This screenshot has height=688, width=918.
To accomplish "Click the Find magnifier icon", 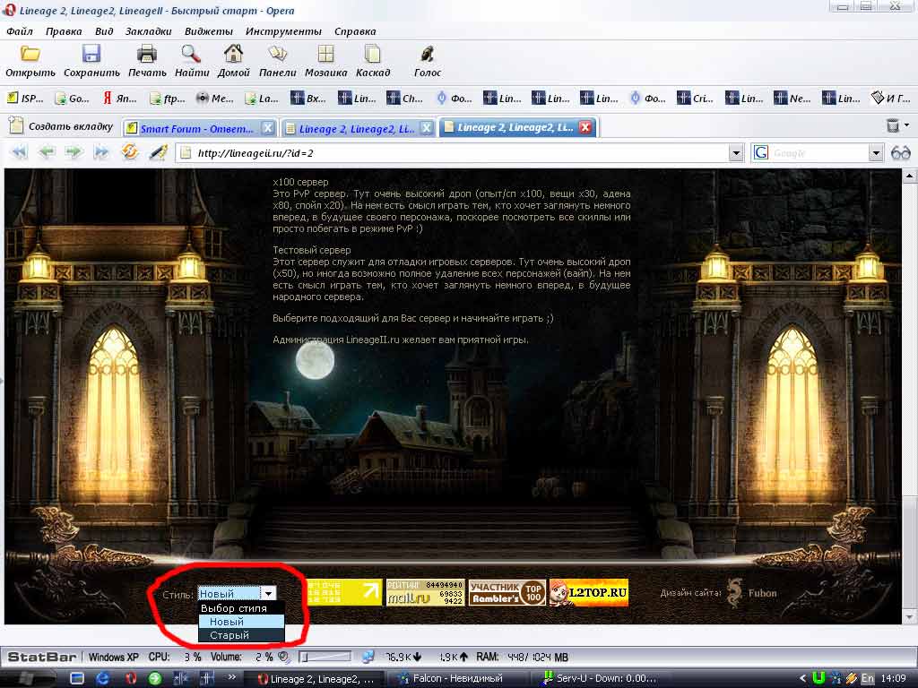I will point(192,55).
